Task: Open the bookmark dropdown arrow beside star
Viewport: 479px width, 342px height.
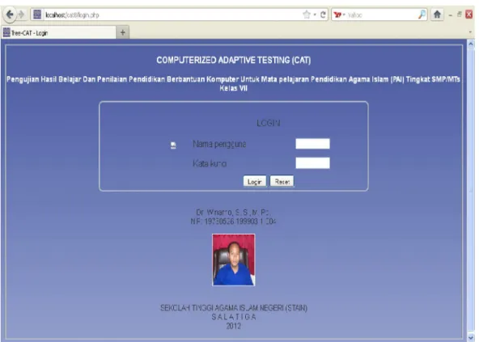Action: click(315, 15)
